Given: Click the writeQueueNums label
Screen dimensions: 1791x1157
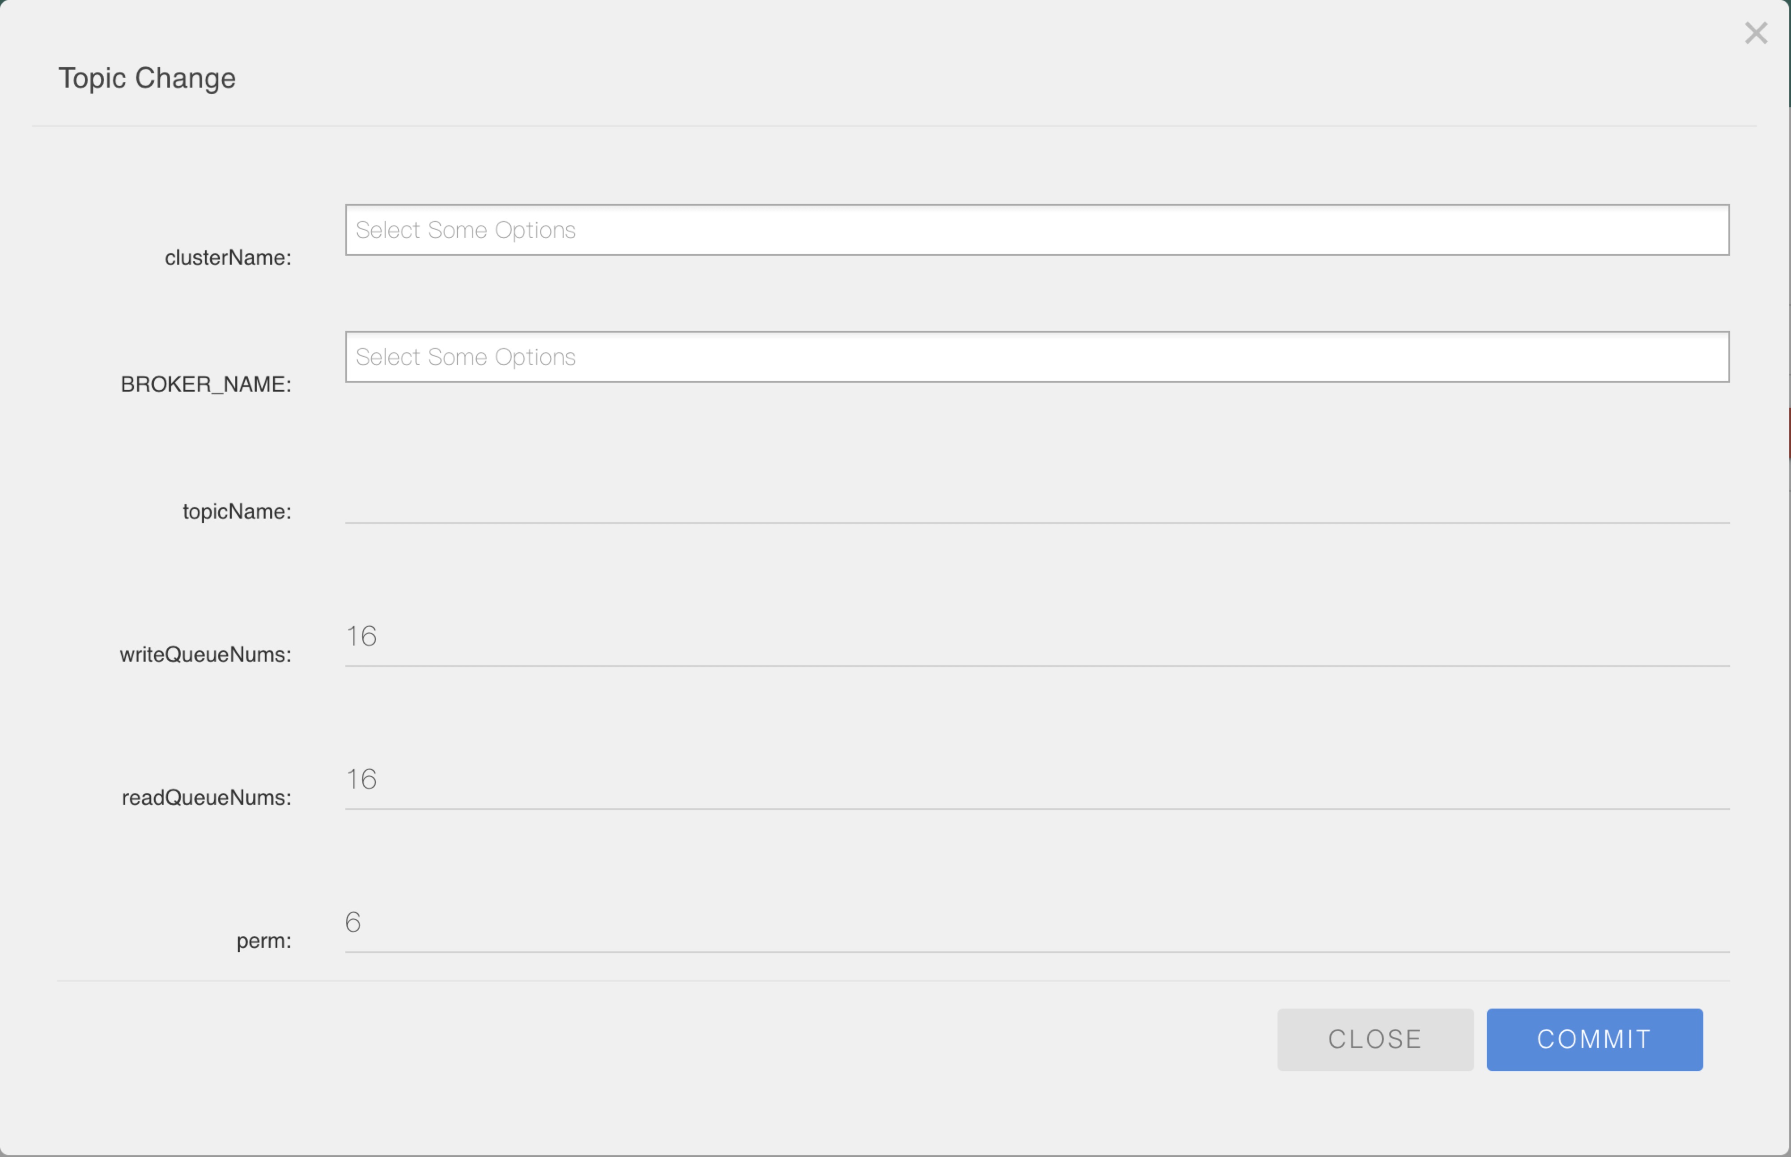Looking at the screenshot, I should (x=205, y=655).
